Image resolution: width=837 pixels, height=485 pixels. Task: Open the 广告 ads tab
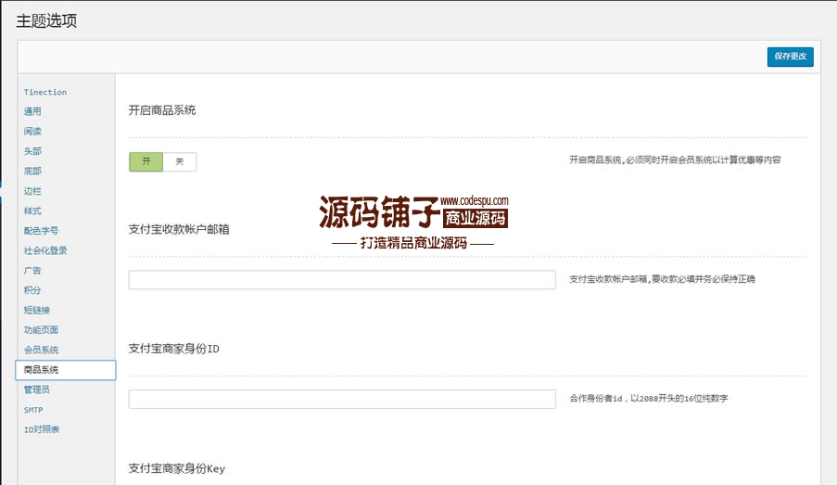point(32,270)
